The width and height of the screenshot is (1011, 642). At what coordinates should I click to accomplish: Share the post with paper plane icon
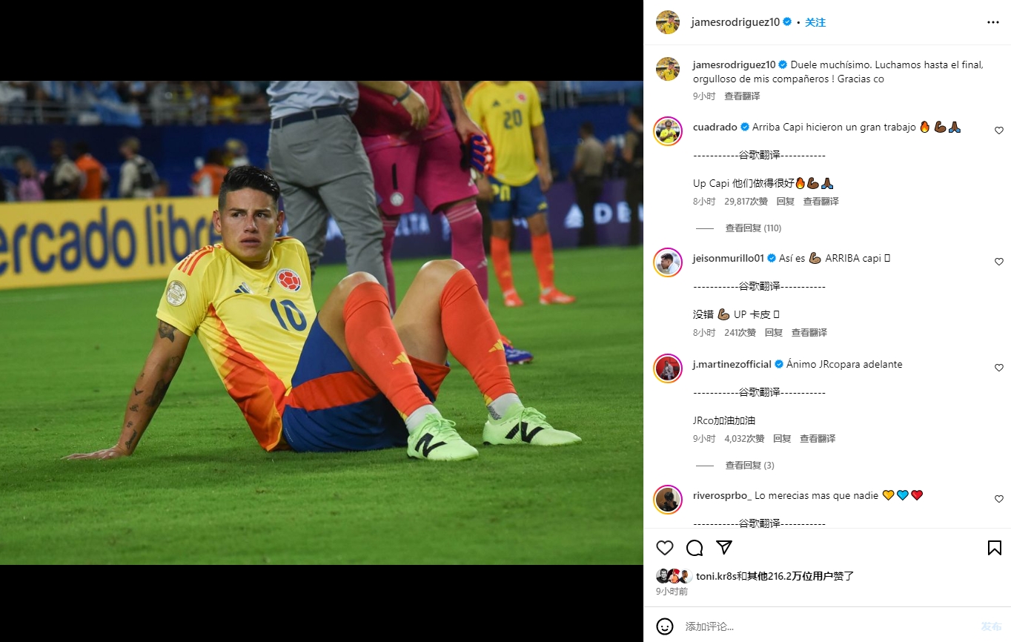tap(724, 547)
